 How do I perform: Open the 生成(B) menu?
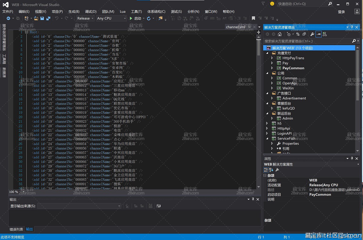pyautogui.click(x=74, y=12)
